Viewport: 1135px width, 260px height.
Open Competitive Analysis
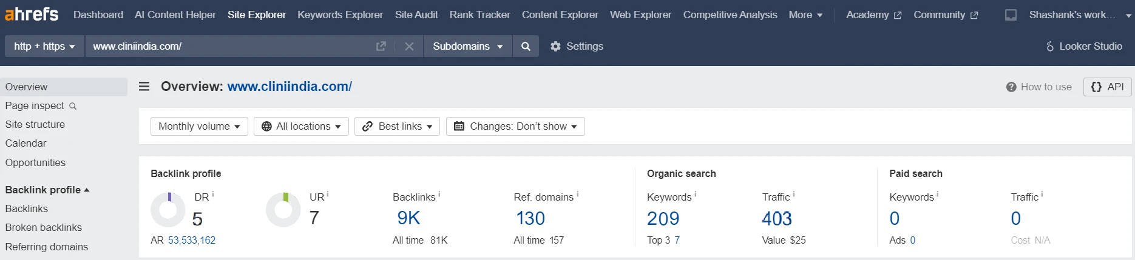point(730,15)
